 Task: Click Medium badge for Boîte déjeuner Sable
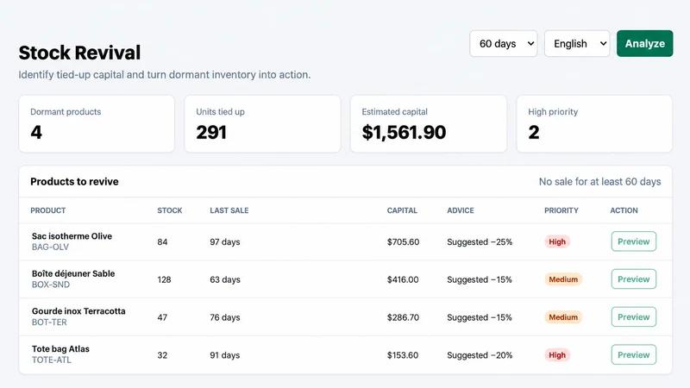click(x=563, y=279)
